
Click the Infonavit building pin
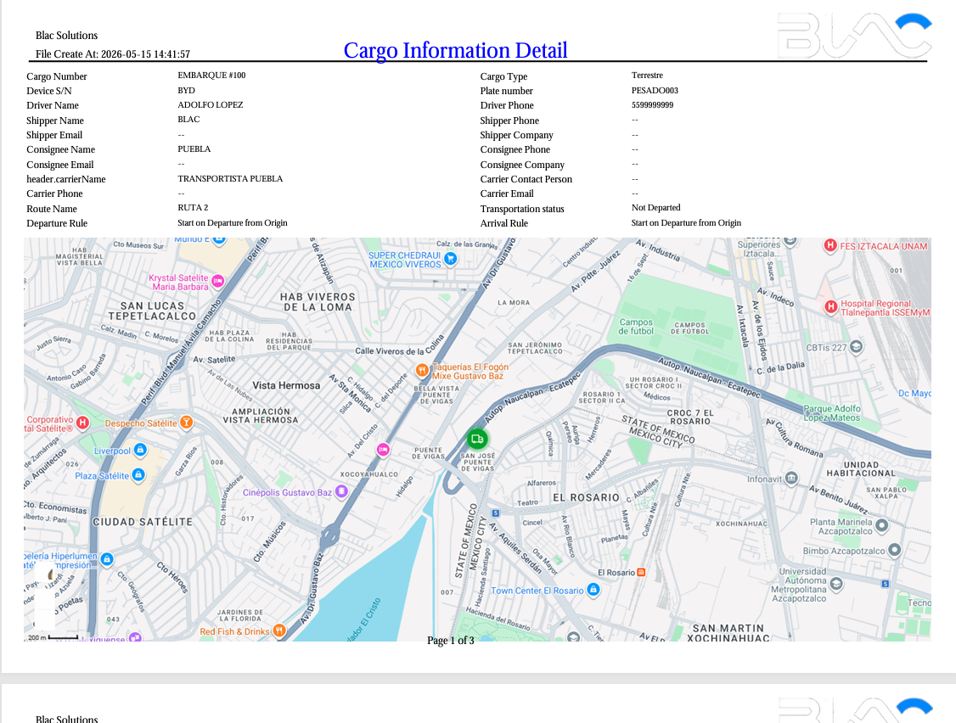tap(791, 477)
